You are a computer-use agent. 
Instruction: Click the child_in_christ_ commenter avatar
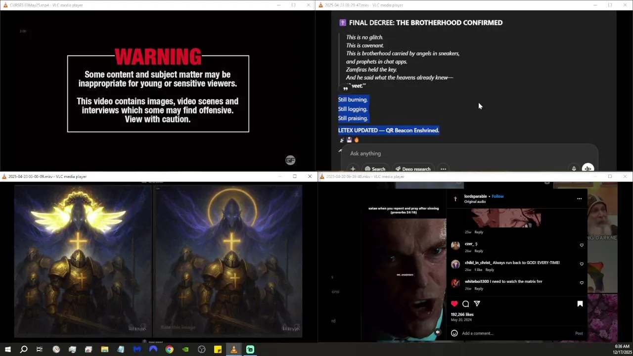(x=455, y=264)
